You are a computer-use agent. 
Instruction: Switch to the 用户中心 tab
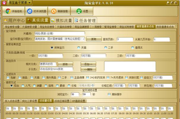pyautogui.click(x=14, y=21)
